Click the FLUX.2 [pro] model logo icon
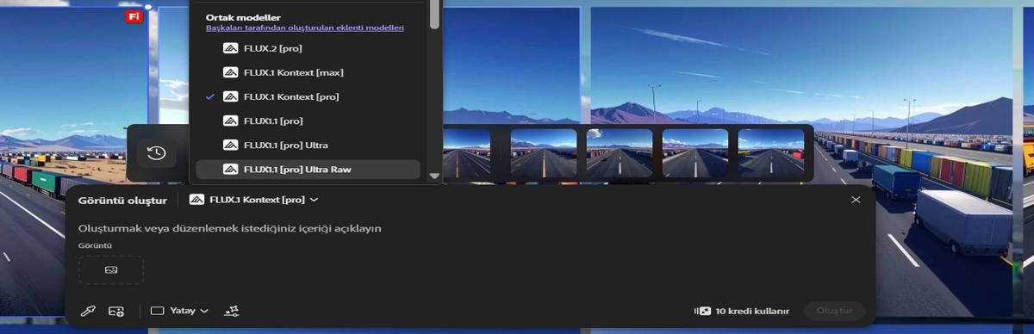 pos(230,48)
